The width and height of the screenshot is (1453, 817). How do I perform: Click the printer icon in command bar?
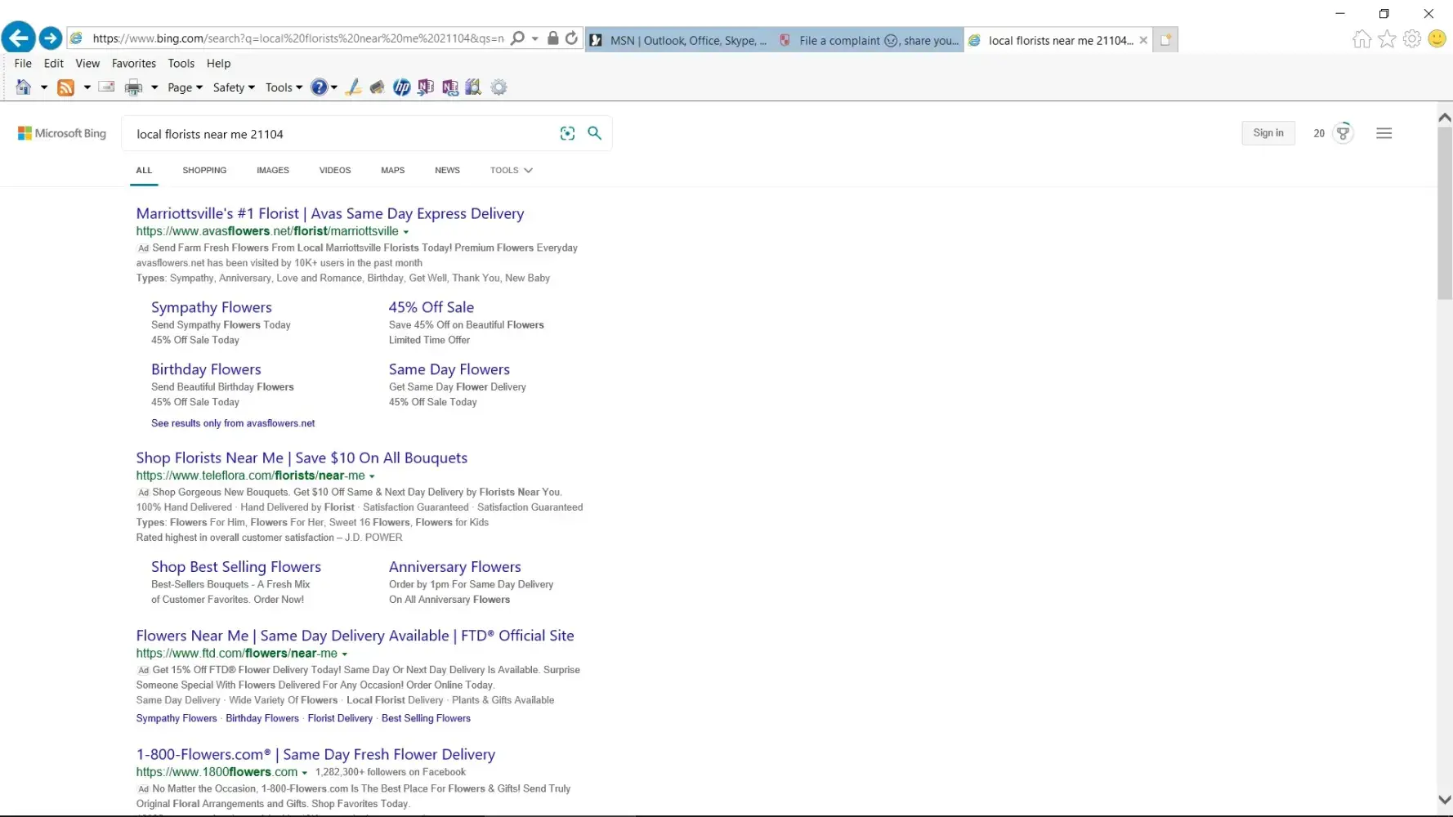point(133,87)
